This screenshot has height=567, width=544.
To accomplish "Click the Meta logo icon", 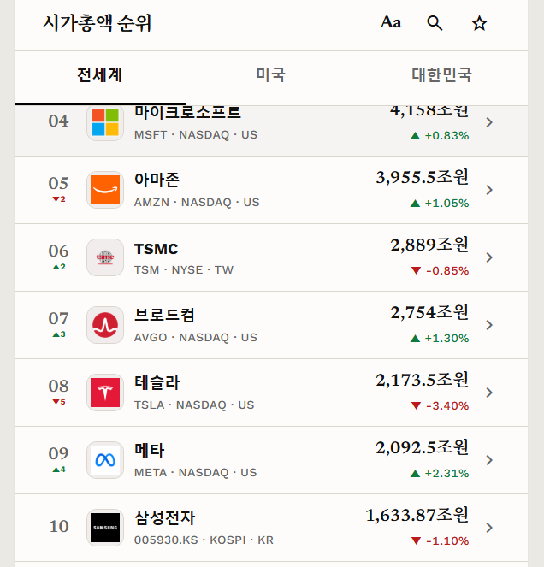I will [x=105, y=460].
